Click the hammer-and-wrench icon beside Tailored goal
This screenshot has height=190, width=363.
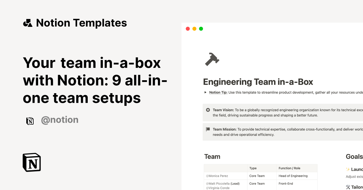348,187
